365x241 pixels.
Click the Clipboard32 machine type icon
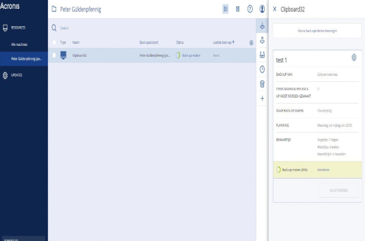(x=63, y=55)
